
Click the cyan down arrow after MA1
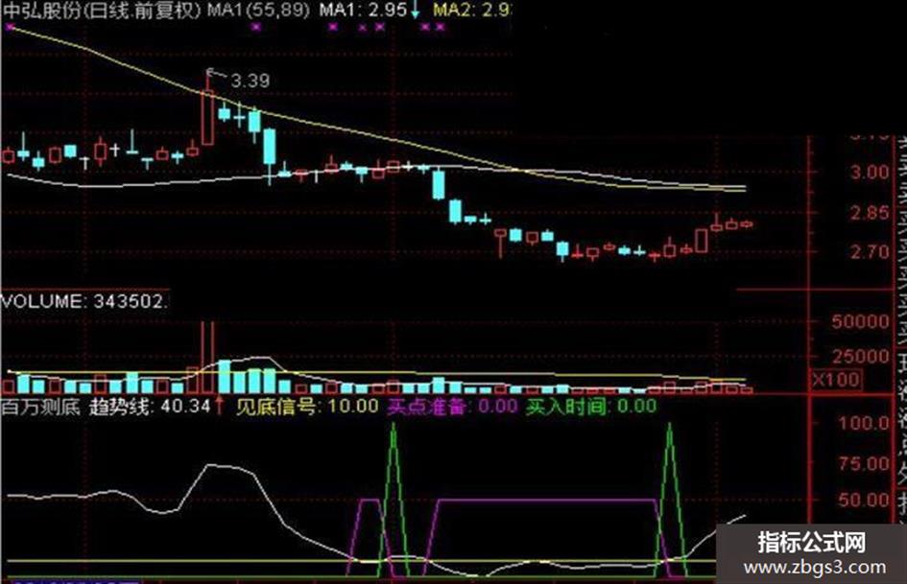coord(415,11)
